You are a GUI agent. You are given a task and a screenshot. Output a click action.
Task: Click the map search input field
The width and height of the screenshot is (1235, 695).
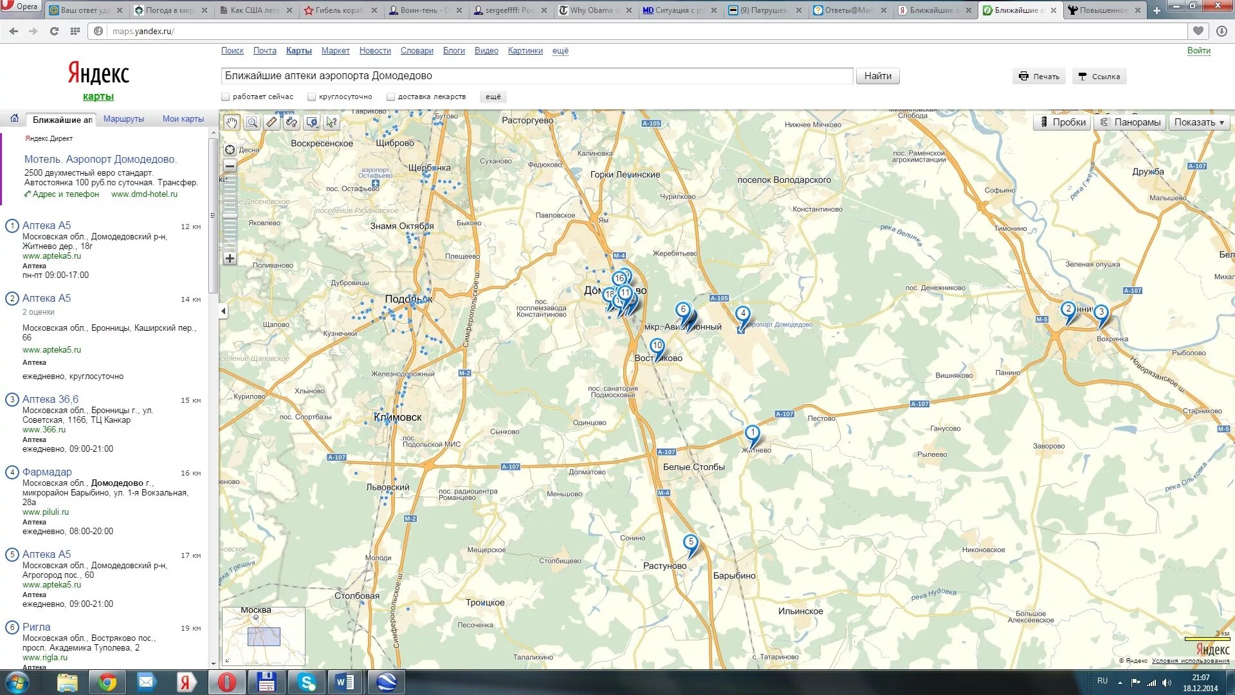click(x=537, y=76)
